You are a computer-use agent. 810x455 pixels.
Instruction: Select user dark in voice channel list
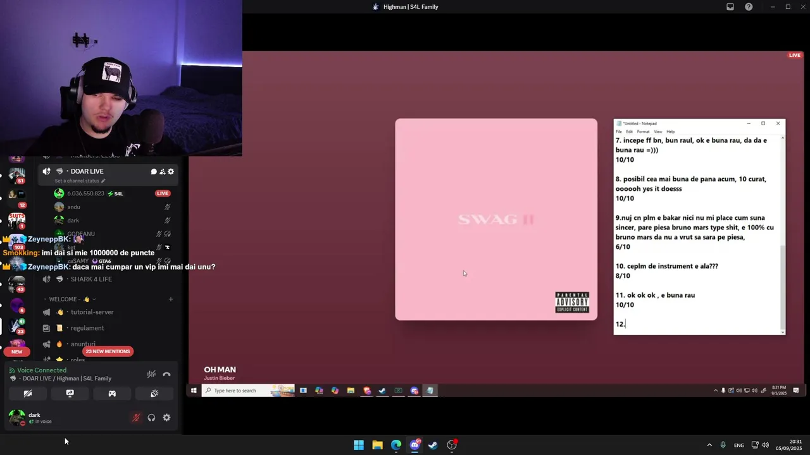(x=73, y=221)
